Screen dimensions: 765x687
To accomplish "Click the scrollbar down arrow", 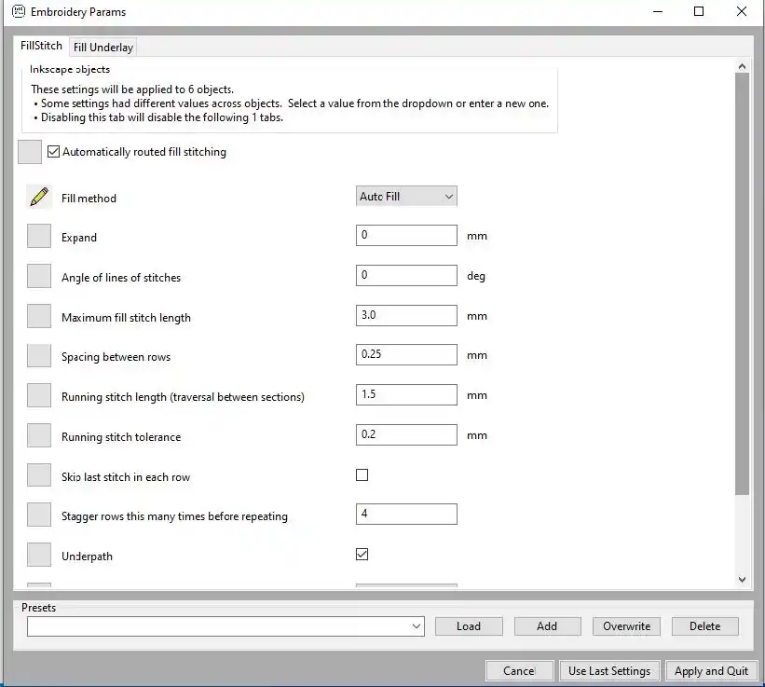I will (x=742, y=580).
